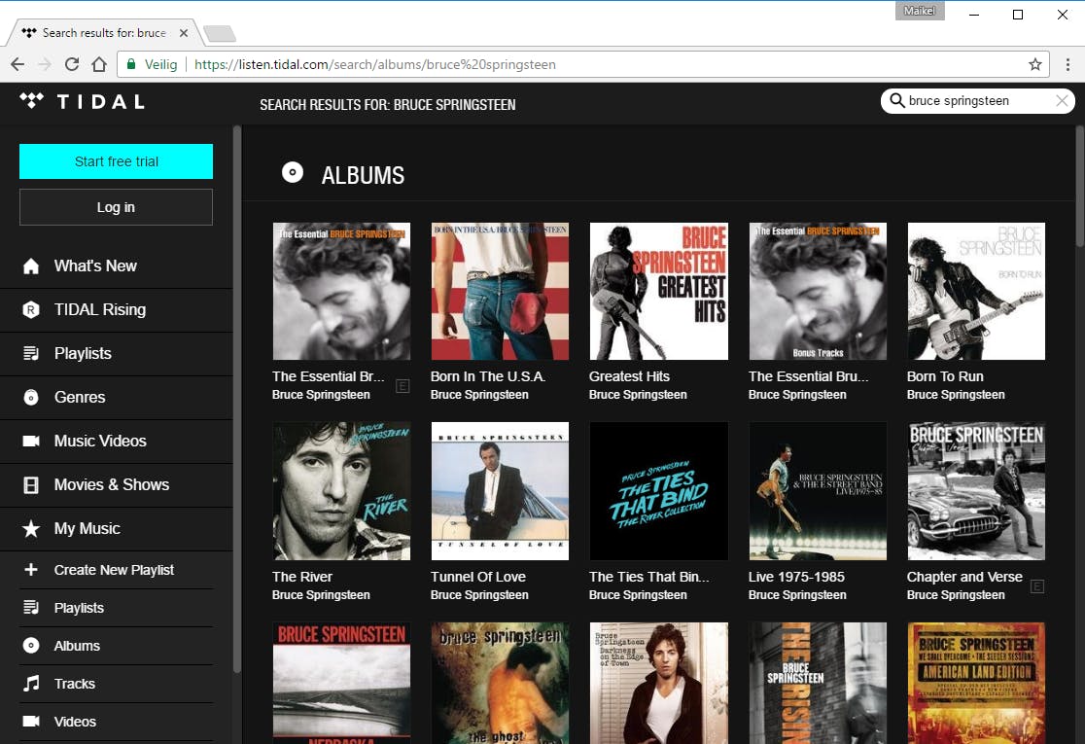Open a new browser tab
The width and height of the screenshot is (1085, 744).
click(220, 33)
